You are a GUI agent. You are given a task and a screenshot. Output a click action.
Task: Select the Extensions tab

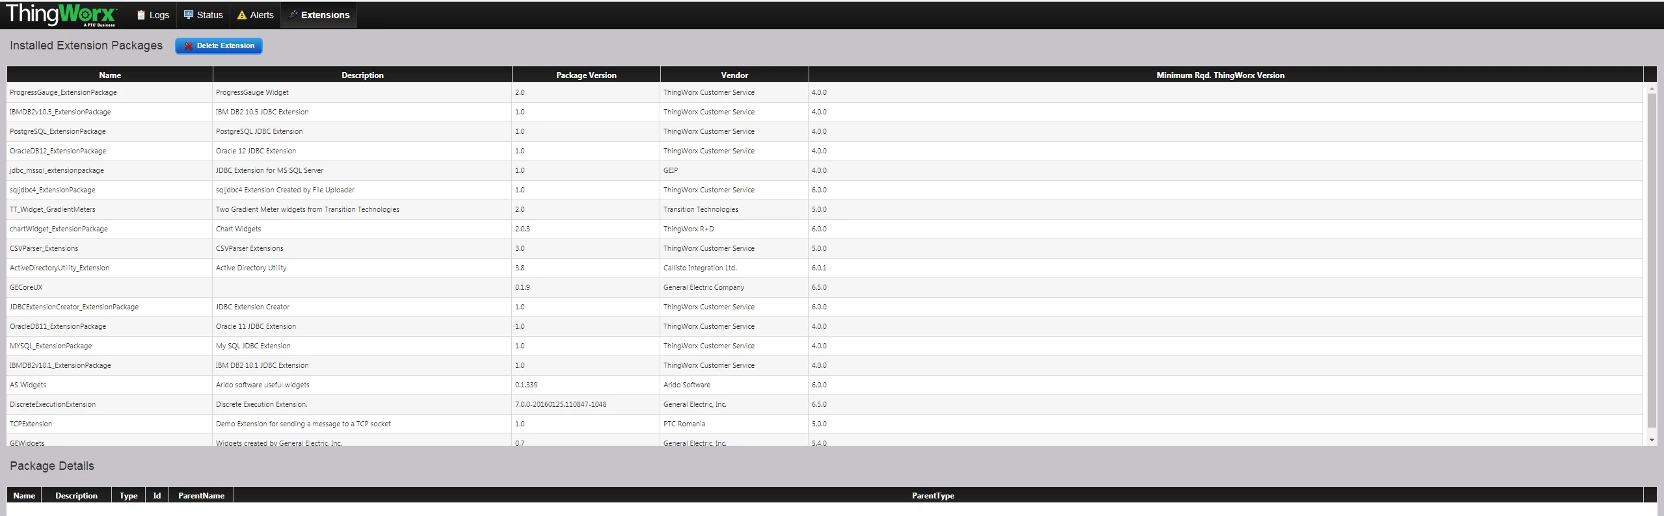[x=319, y=15]
